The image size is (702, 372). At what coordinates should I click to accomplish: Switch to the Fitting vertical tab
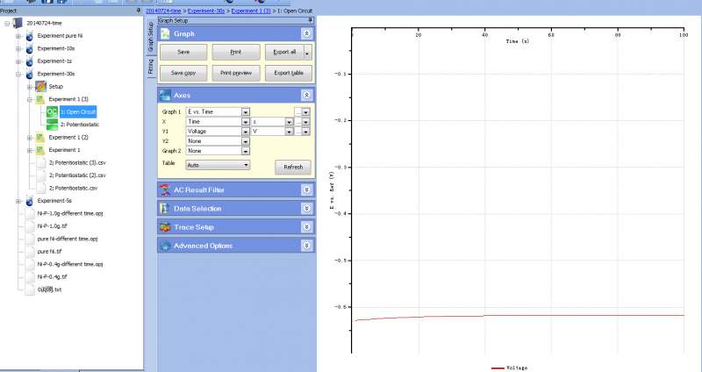(150, 67)
